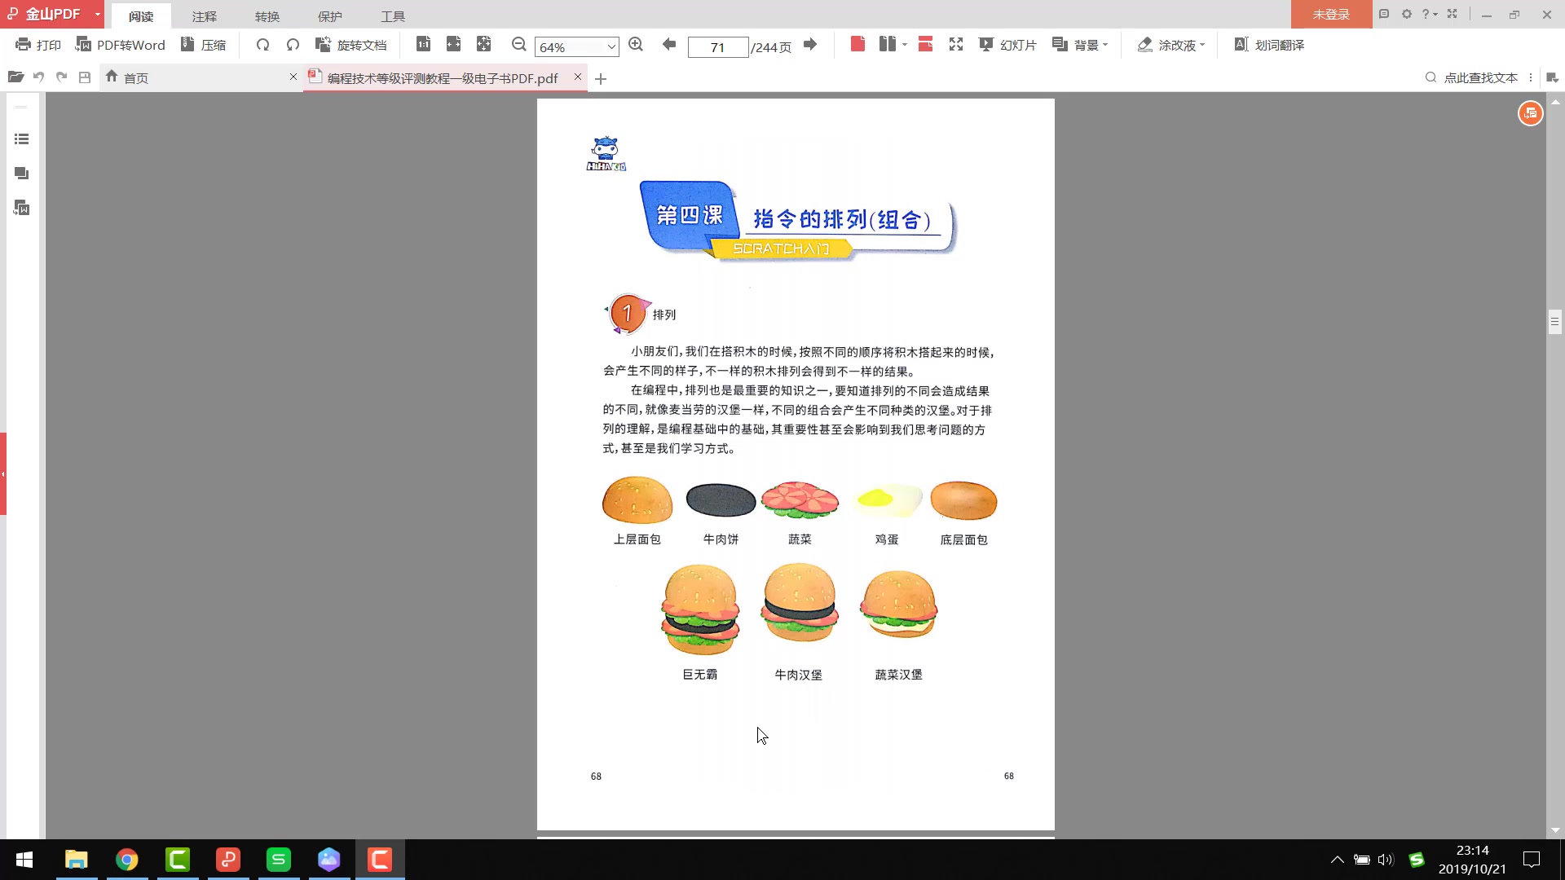1565x880 pixels.
Task: Toggle fullscreen reading mode
Action: tap(956, 45)
